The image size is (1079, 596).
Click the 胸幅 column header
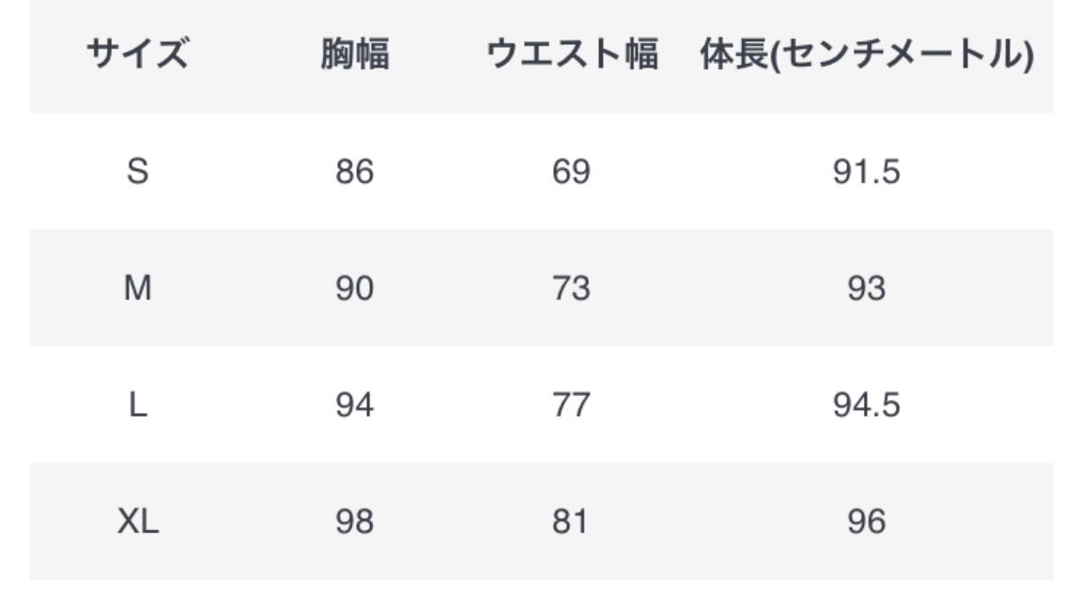354,55
